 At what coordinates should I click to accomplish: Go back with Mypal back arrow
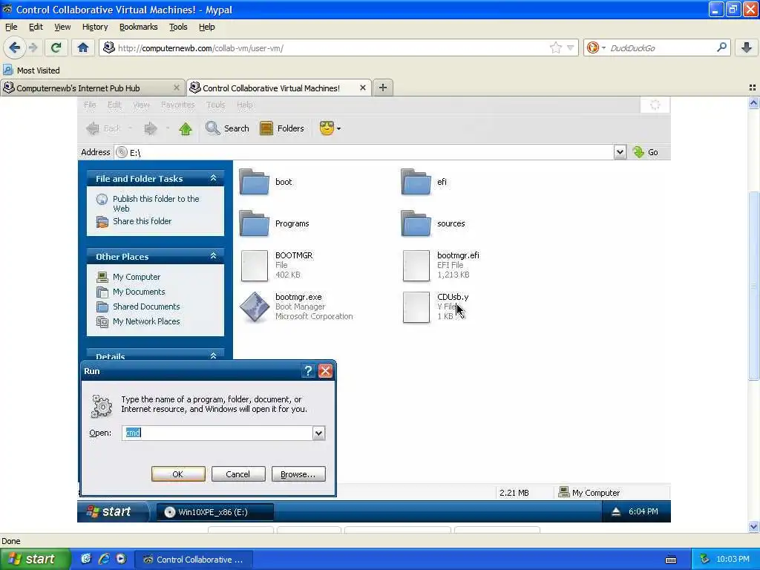click(14, 47)
